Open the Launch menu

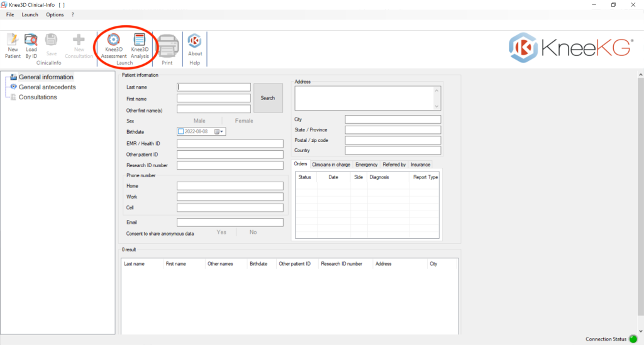click(x=30, y=15)
